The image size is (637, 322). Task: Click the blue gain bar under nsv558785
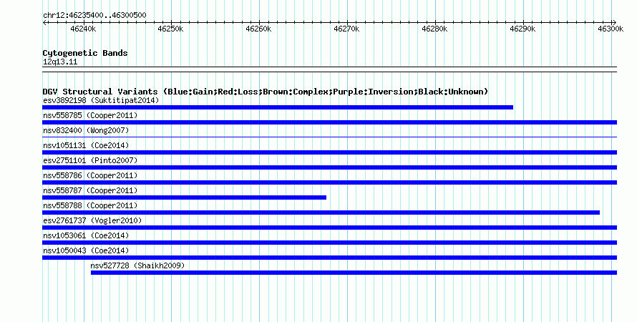[329, 122]
